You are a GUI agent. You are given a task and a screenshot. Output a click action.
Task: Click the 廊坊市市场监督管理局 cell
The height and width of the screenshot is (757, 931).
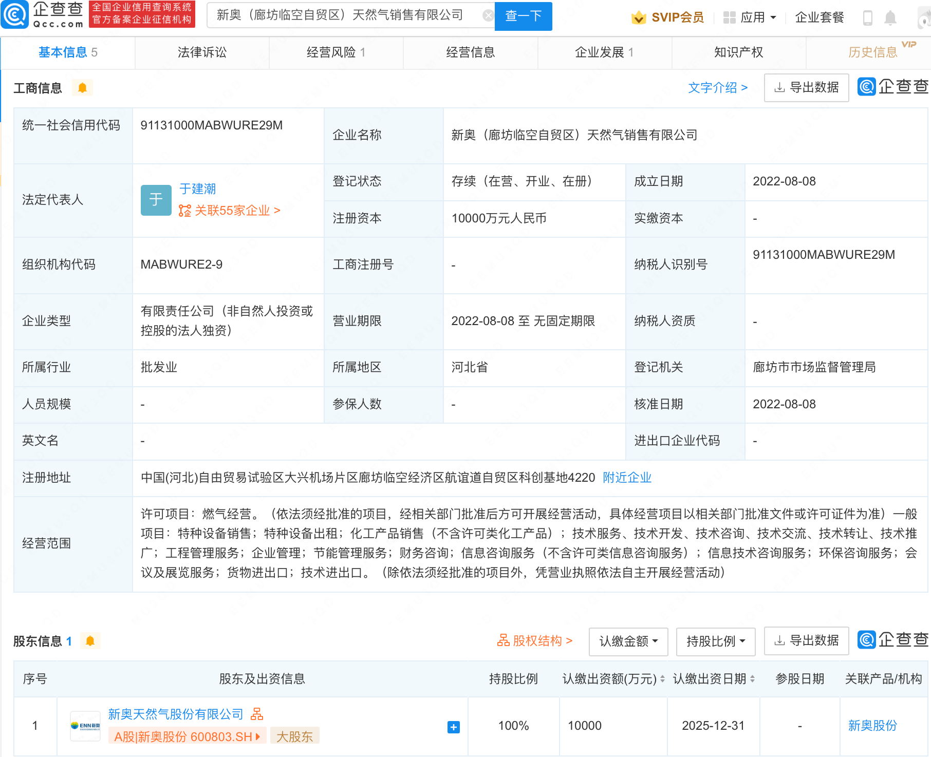pyautogui.click(x=814, y=367)
